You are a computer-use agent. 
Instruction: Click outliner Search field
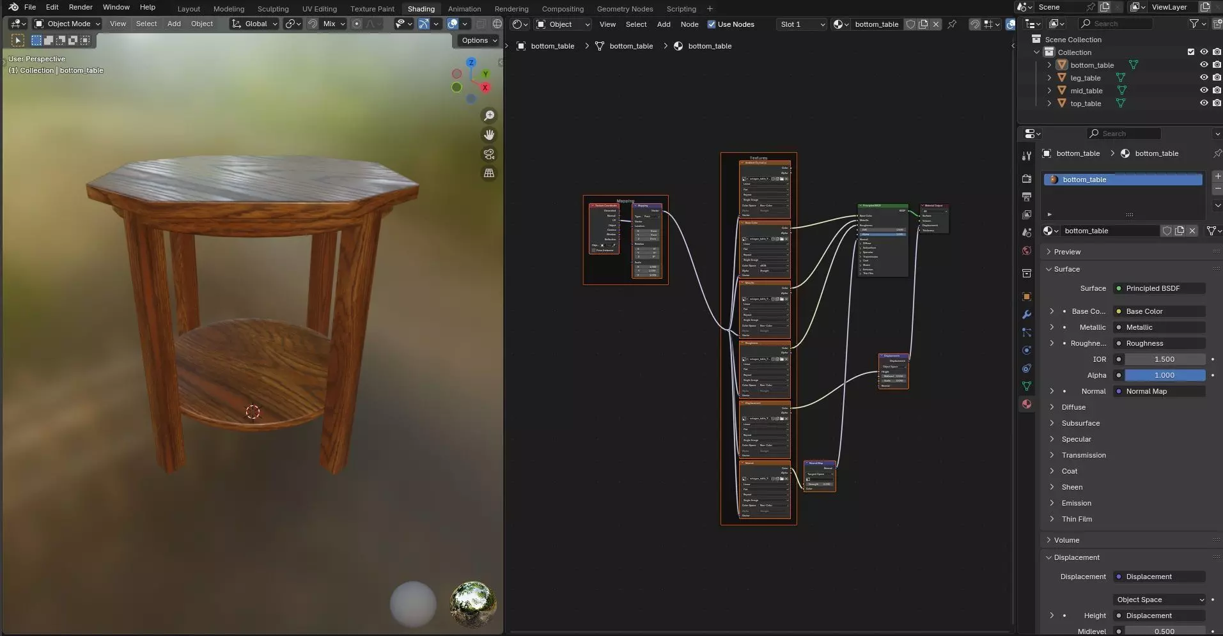click(x=1116, y=24)
